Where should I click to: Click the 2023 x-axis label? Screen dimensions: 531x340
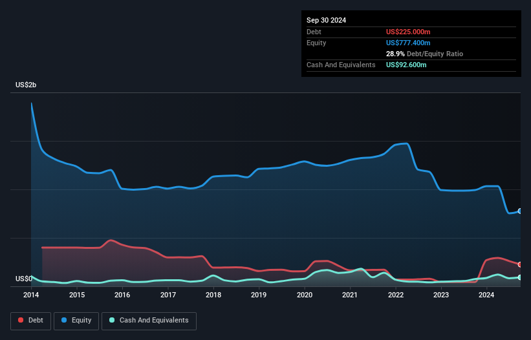tap(441, 295)
